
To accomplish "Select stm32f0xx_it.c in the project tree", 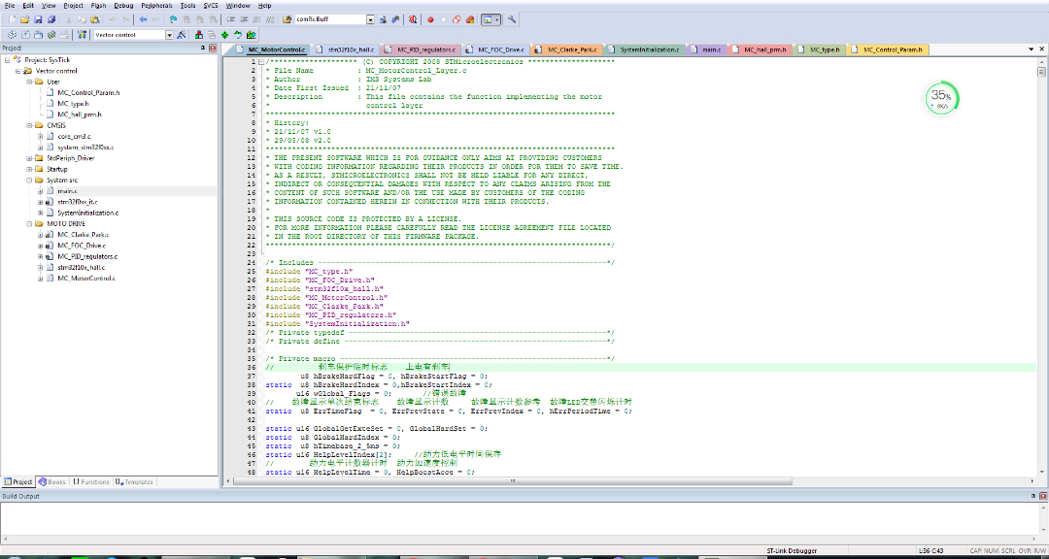I will (77, 202).
